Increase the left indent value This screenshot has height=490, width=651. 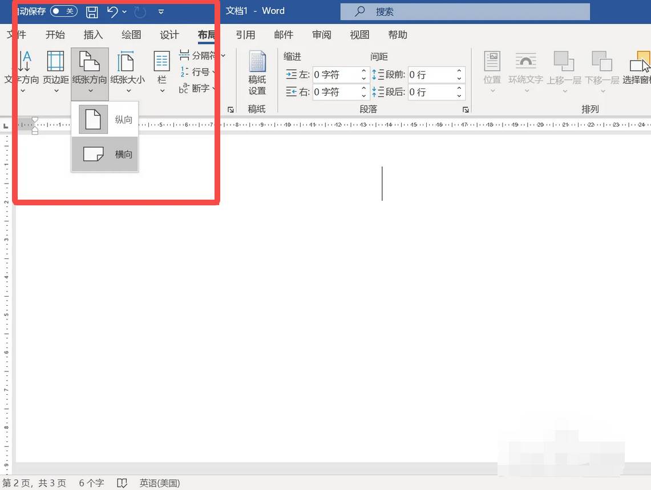point(364,71)
